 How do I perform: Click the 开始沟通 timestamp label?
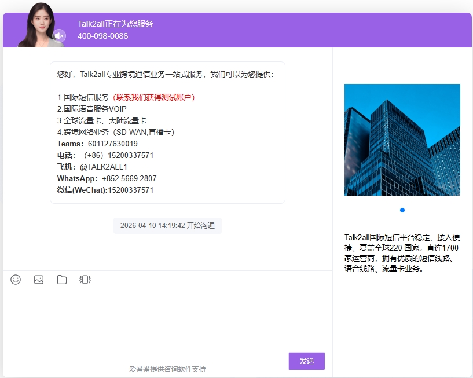coord(167,226)
